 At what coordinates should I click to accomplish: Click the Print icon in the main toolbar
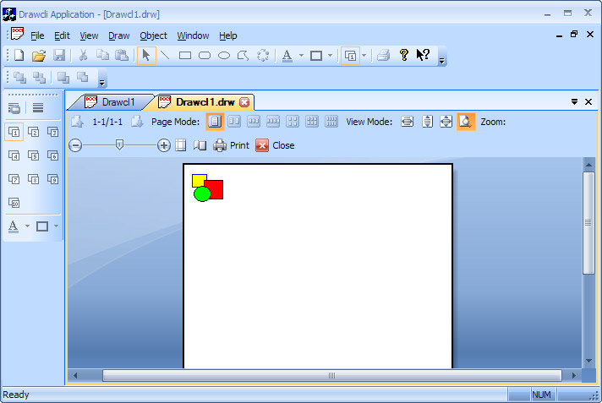(x=383, y=56)
